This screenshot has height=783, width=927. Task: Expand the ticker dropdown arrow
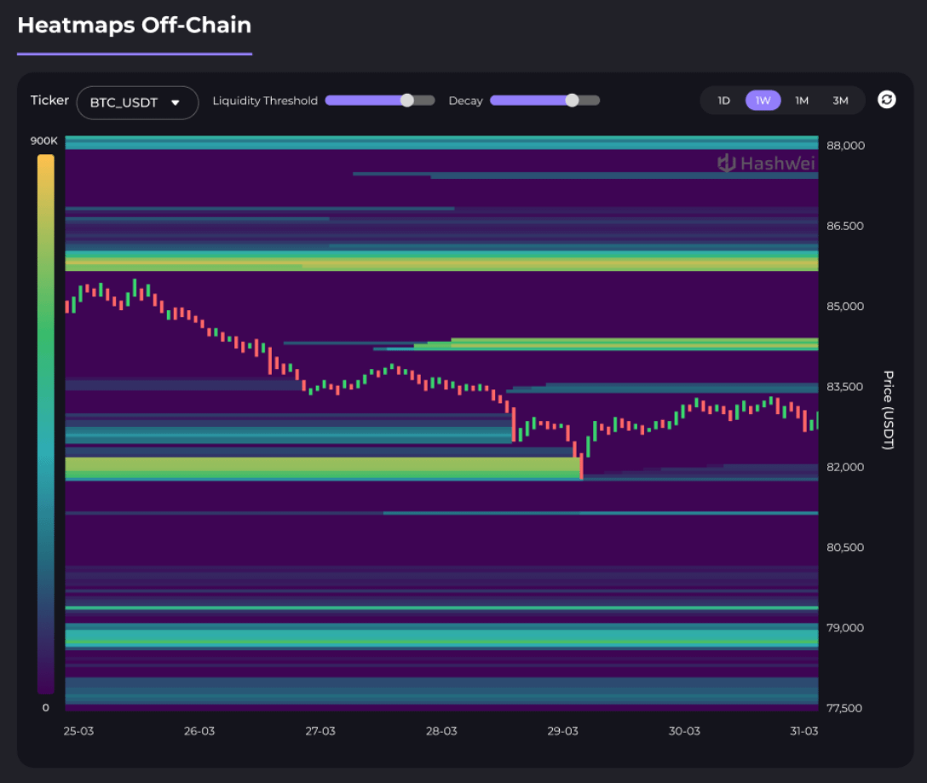176,102
